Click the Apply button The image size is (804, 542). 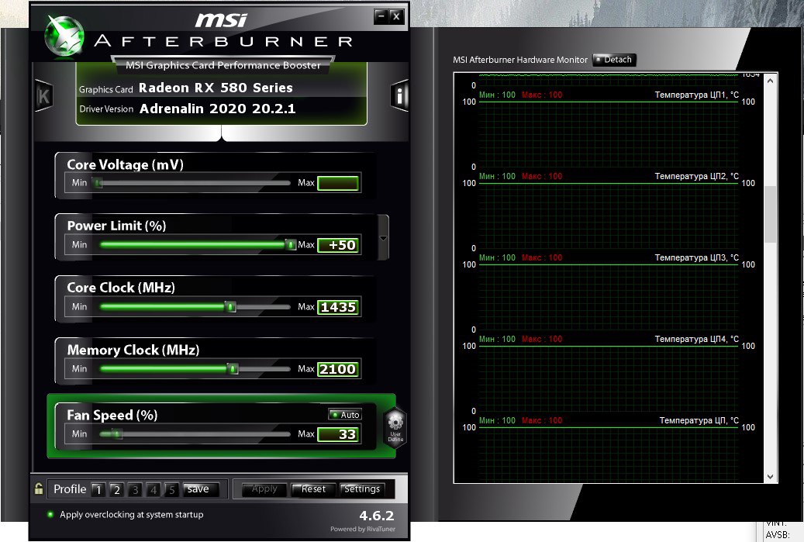coord(264,489)
